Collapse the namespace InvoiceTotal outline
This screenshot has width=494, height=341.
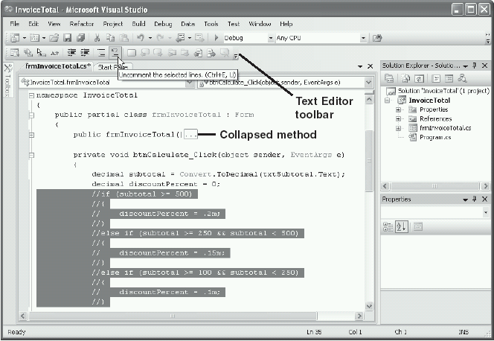point(31,95)
